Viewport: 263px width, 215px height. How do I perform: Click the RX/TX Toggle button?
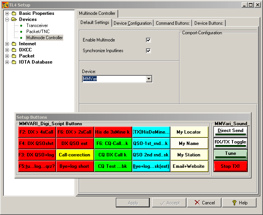point(231,143)
